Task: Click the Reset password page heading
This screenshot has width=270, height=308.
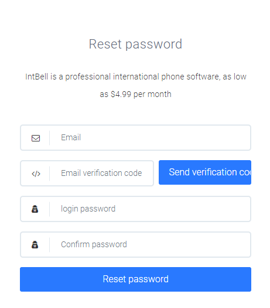Action: point(135,44)
